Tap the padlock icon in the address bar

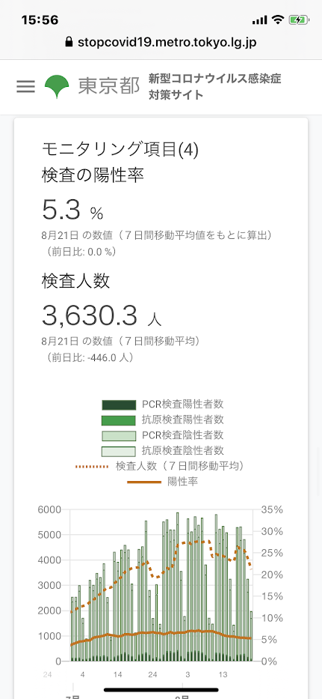(69, 42)
